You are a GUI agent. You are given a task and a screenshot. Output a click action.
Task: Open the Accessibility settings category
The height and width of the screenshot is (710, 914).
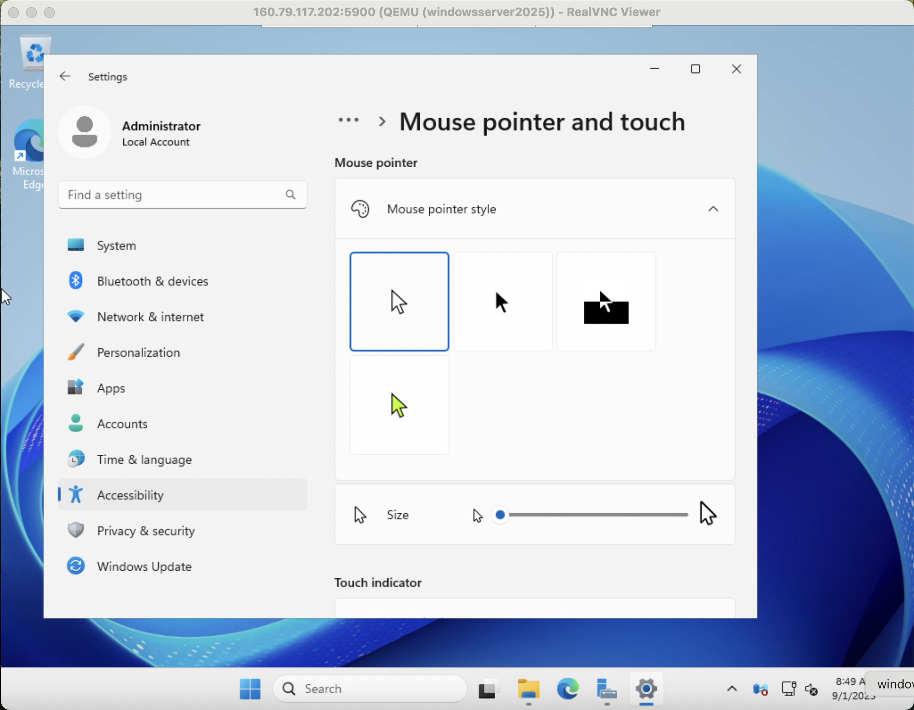tap(130, 495)
